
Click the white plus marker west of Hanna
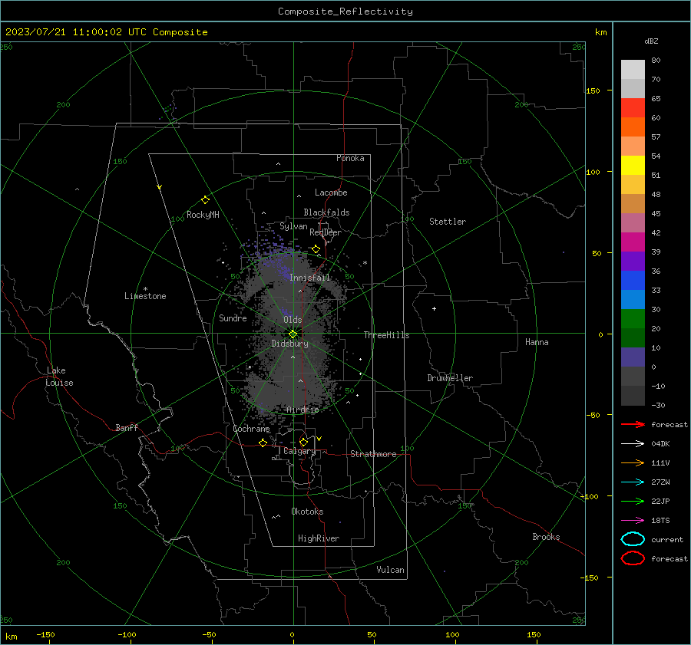[x=434, y=308]
